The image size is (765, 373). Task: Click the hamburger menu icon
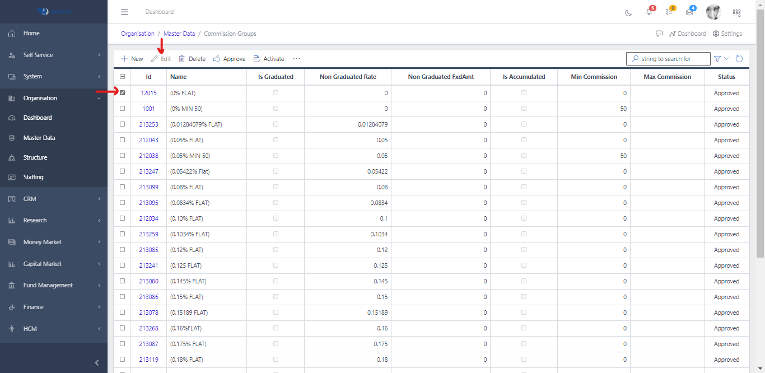[125, 12]
